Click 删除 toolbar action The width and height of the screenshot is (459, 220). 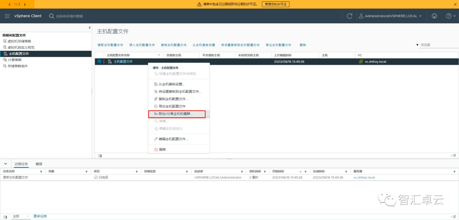tap(303, 45)
